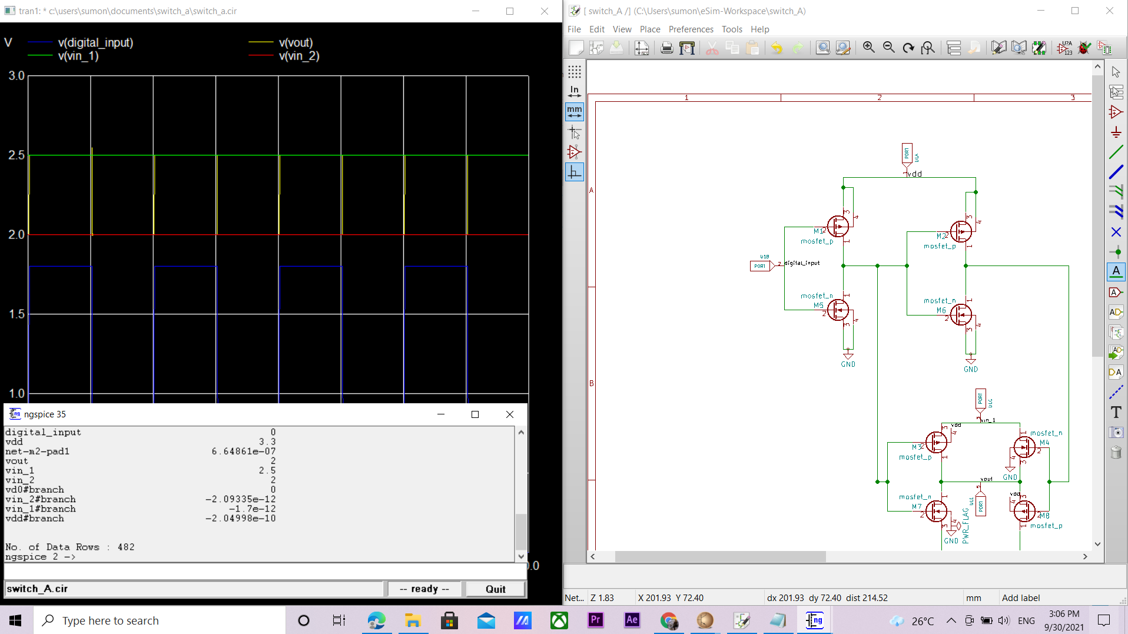
Task: Open the Place menu
Action: 649,29
